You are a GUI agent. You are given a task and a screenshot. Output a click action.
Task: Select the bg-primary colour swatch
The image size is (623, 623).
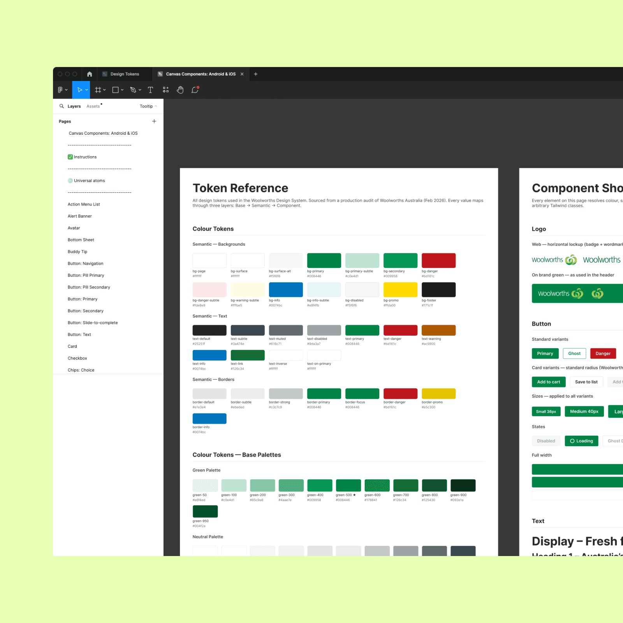tap(324, 260)
